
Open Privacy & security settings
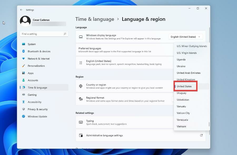(x=44, y=109)
